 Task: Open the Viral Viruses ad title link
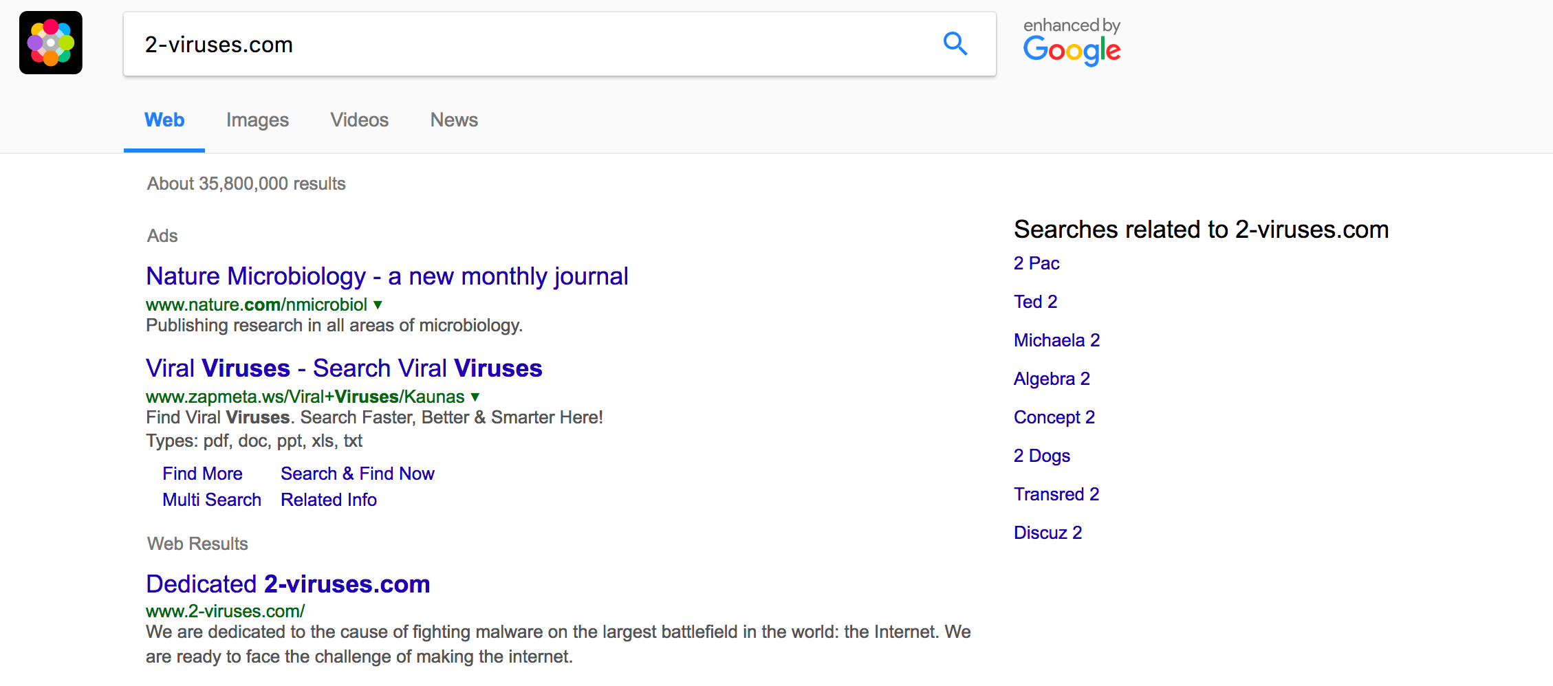(x=344, y=368)
